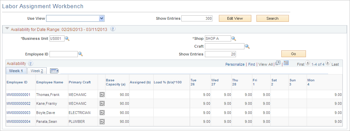350x131 pixels.
Task: Open employee MM000000003 link
Action: (x=18, y=113)
